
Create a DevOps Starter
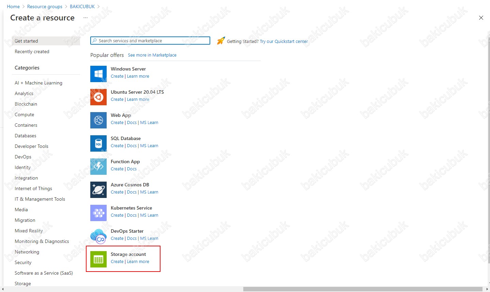117,239
